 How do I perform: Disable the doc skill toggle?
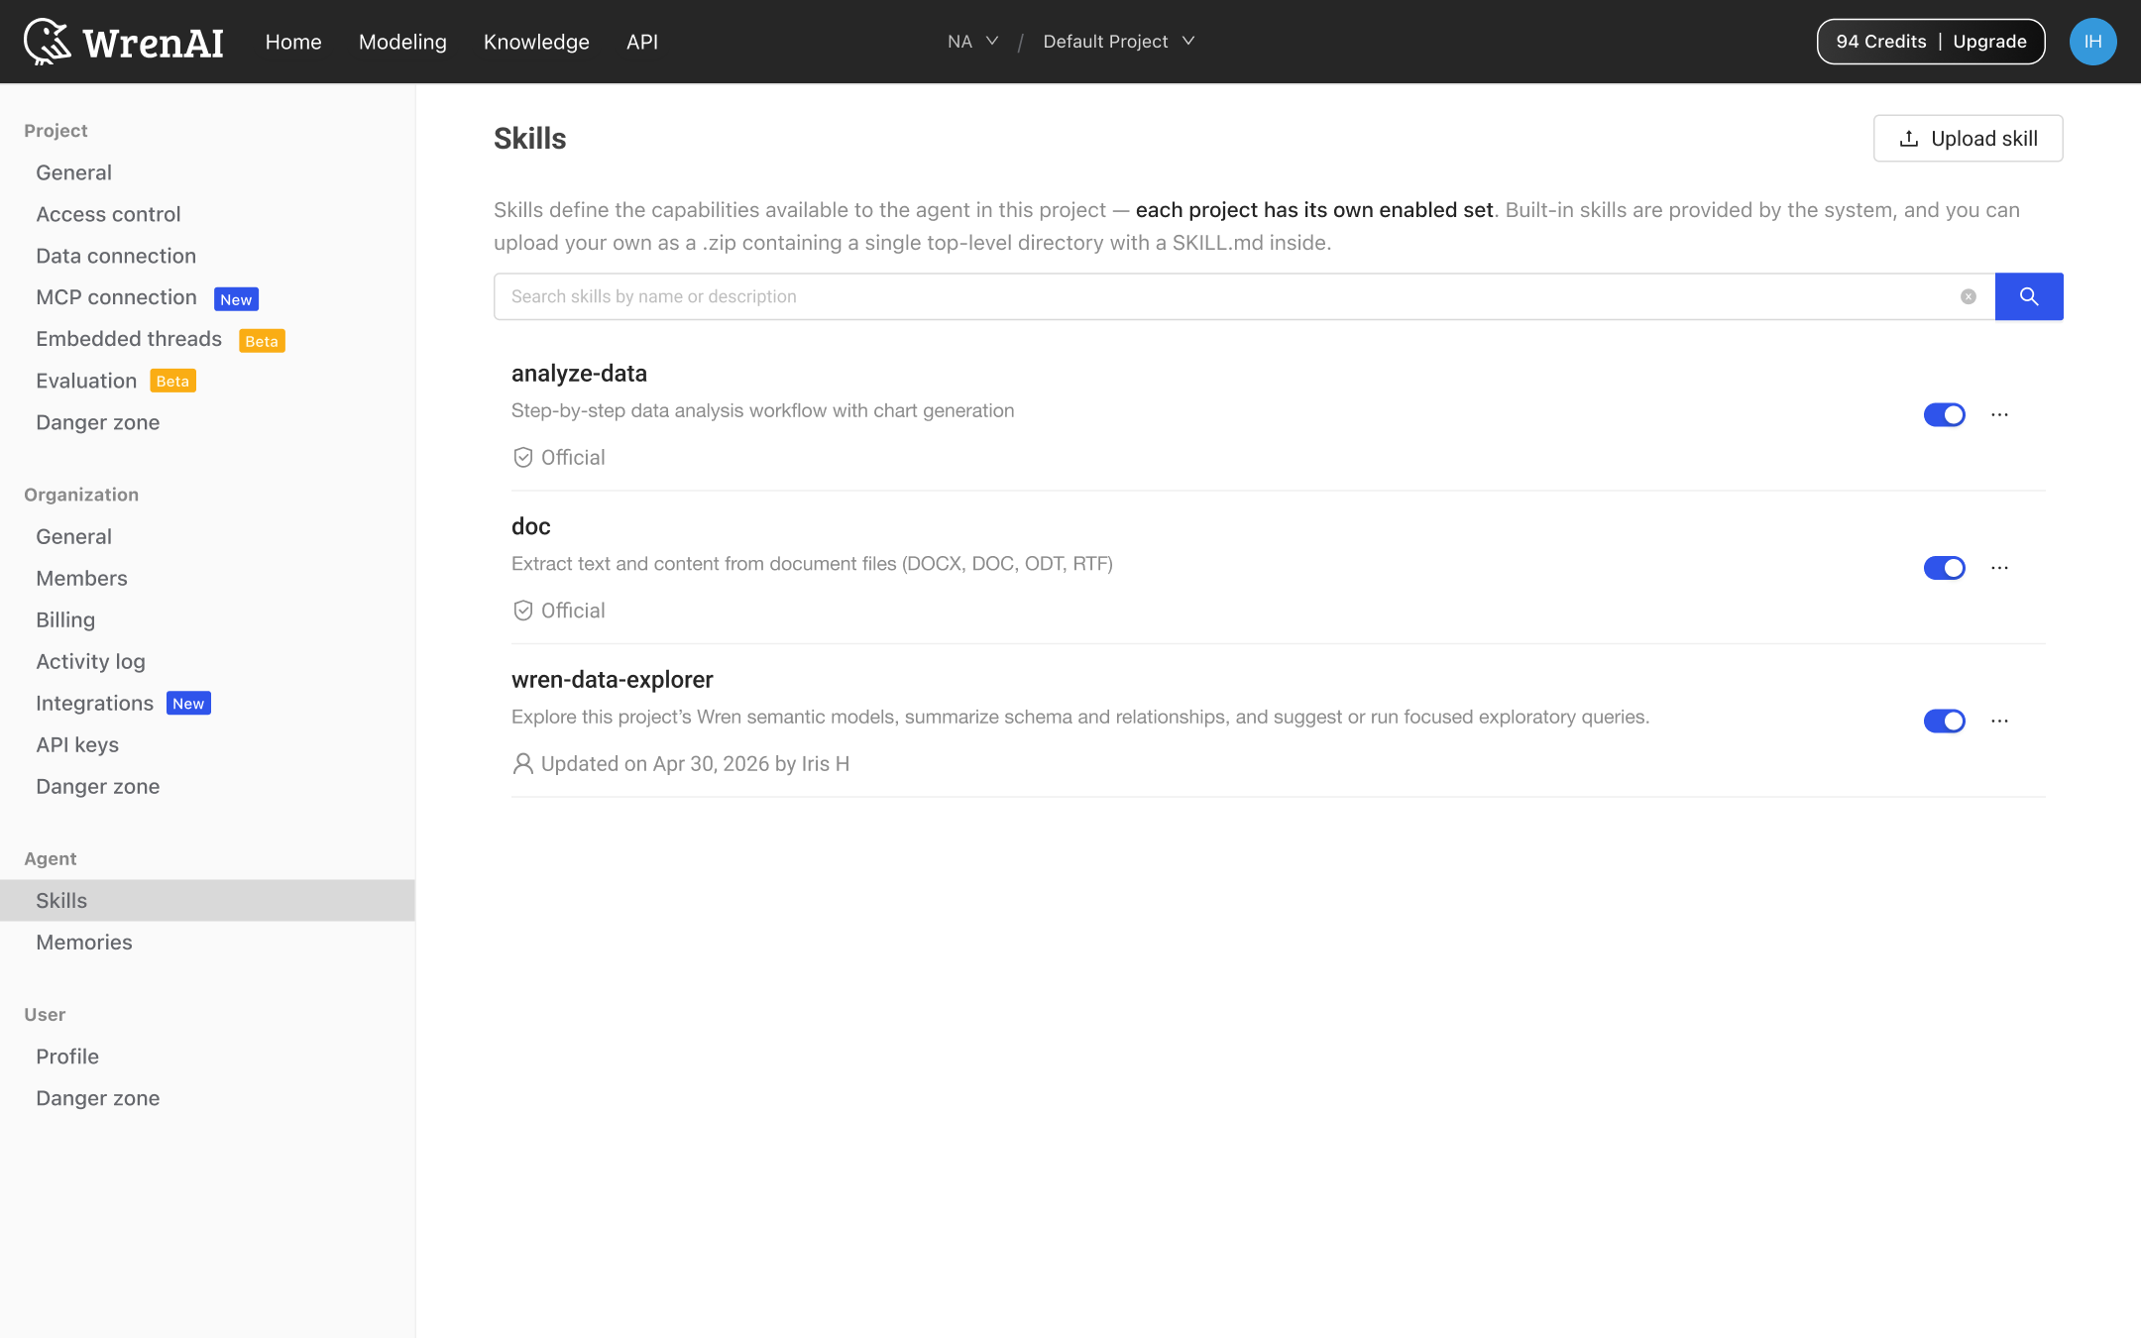coord(1944,568)
